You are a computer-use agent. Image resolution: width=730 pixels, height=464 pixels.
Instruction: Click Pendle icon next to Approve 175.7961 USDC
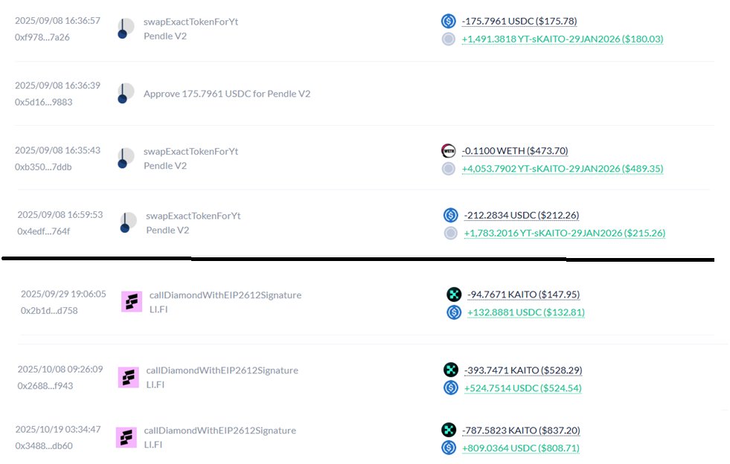point(125,94)
